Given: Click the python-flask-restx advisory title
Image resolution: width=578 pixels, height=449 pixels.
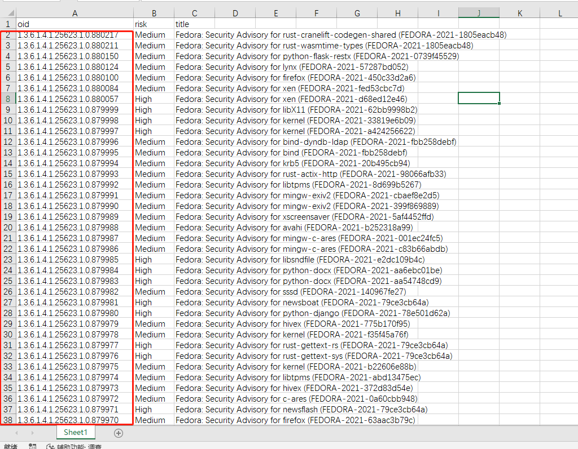Looking at the screenshot, I should click(317, 56).
